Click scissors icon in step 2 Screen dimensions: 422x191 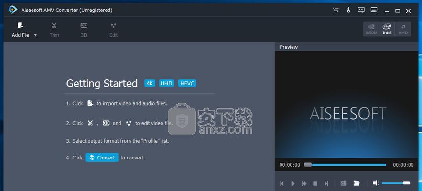click(90, 123)
